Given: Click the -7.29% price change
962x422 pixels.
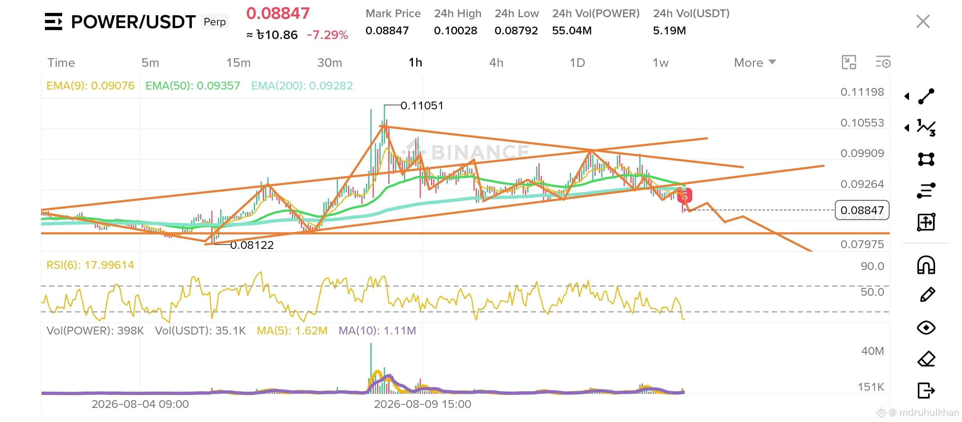Looking at the screenshot, I should (327, 35).
